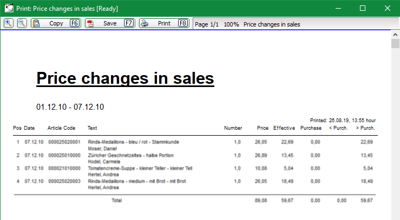400x220 pixels.
Task: Click the Price changes in sales heading
Action: tap(125, 78)
